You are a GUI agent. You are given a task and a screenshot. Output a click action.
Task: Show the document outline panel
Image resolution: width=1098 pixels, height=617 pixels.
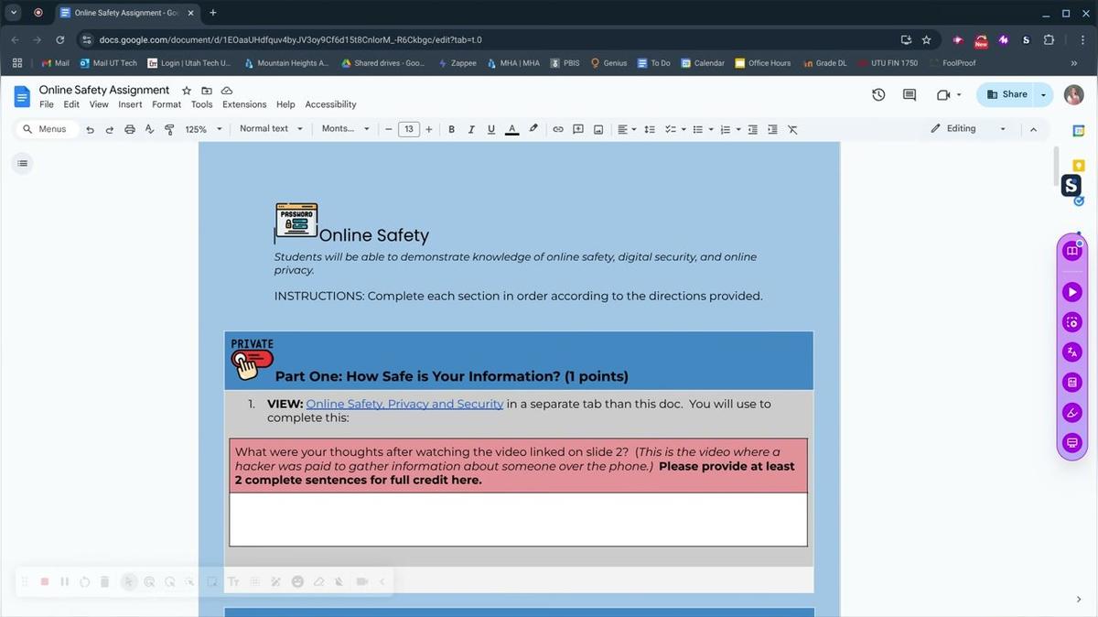coord(22,162)
